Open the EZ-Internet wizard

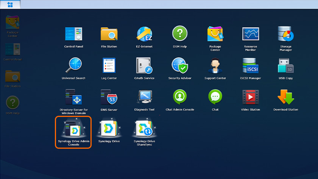(x=144, y=35)
